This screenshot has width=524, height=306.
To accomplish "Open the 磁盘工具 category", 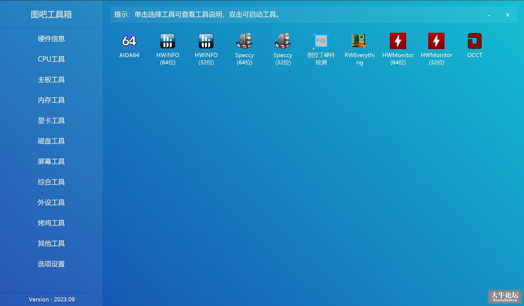I will coord(51,141).
